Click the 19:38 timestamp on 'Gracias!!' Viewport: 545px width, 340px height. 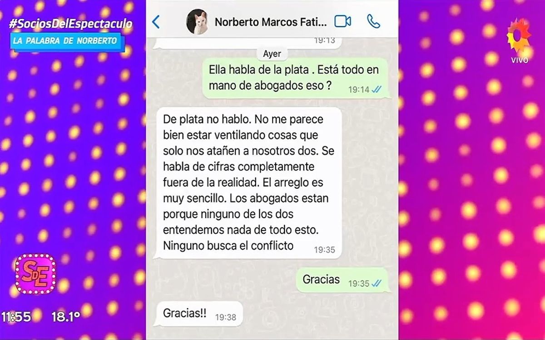[x=226, y=317]
